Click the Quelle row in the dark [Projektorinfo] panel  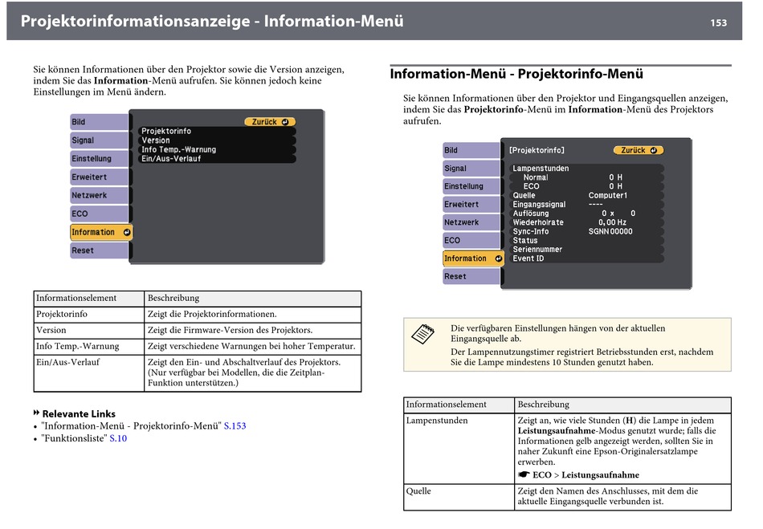point(586,195)
